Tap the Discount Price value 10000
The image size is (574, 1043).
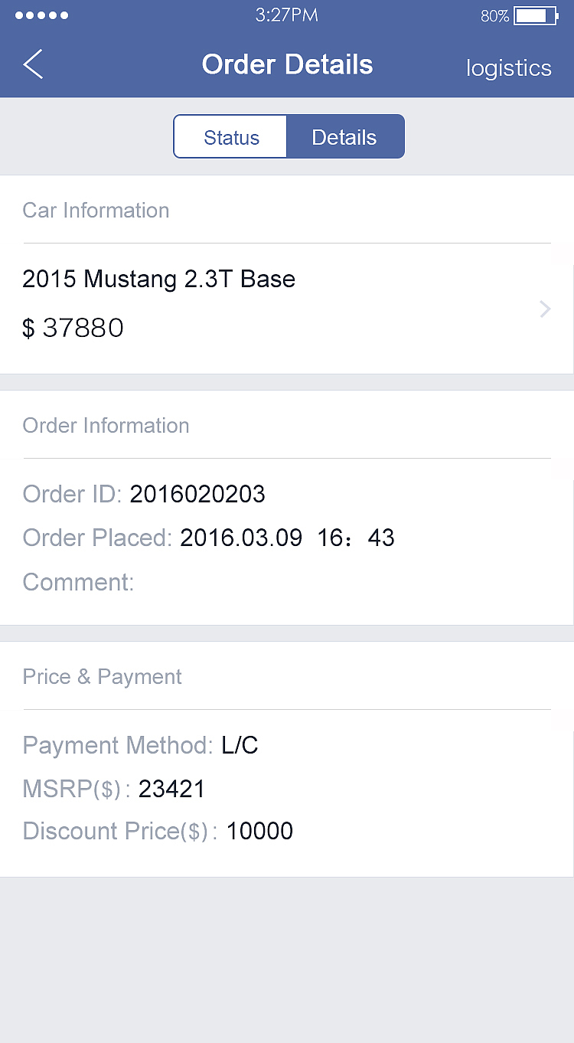[259, 832]
